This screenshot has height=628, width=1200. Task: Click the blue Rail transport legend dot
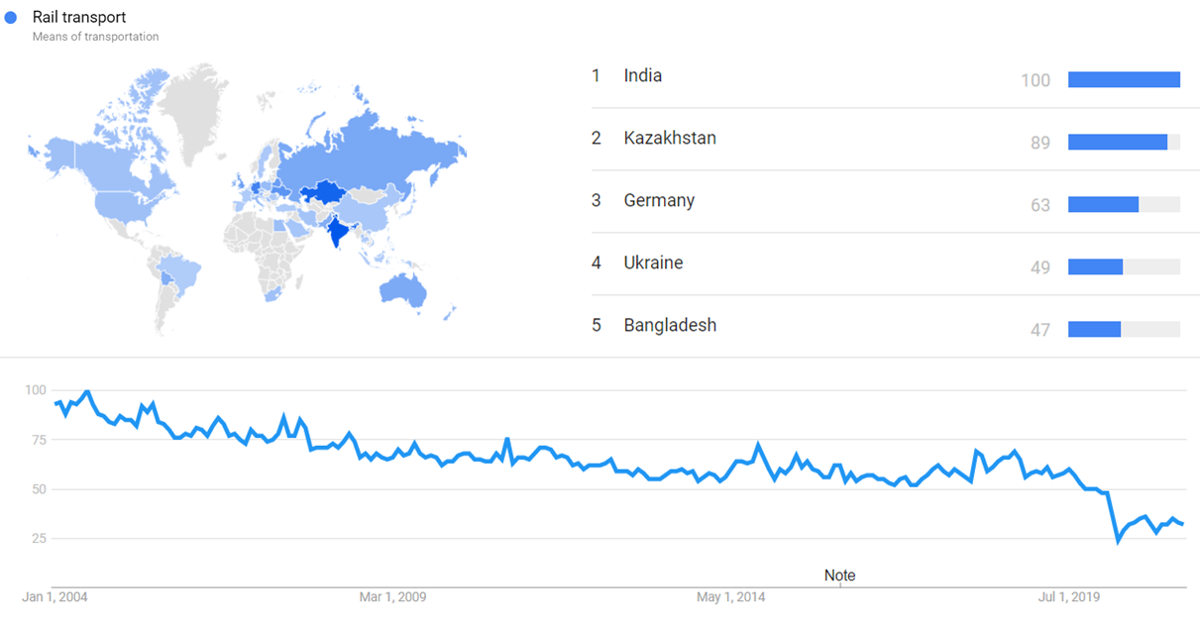click(11, 18)
